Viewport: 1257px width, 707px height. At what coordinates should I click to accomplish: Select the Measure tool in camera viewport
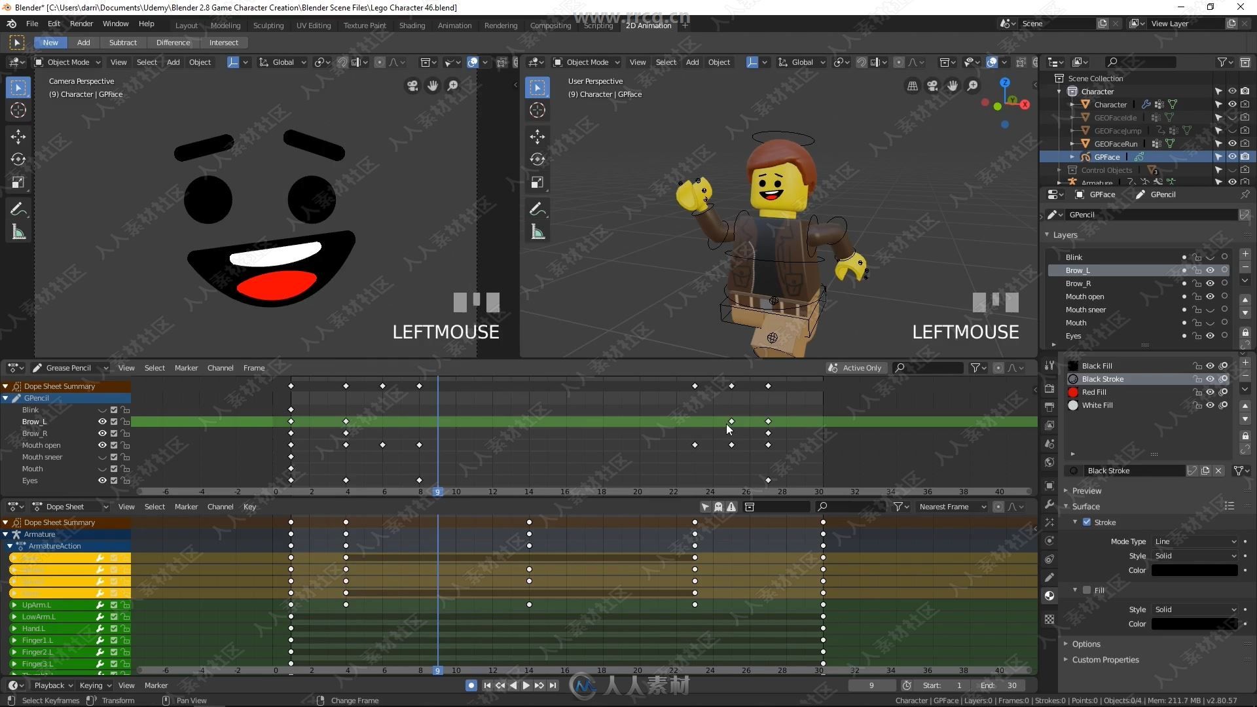point(18,232)
